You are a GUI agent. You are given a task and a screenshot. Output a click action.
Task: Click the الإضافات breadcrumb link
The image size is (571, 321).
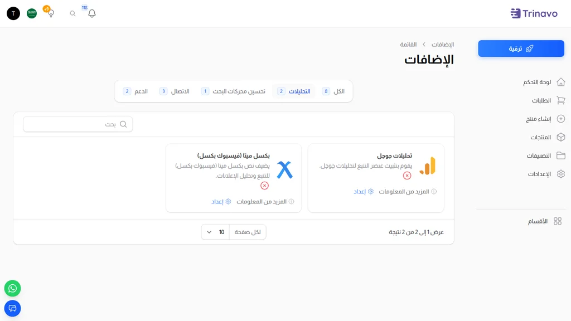tap(443, 45)
